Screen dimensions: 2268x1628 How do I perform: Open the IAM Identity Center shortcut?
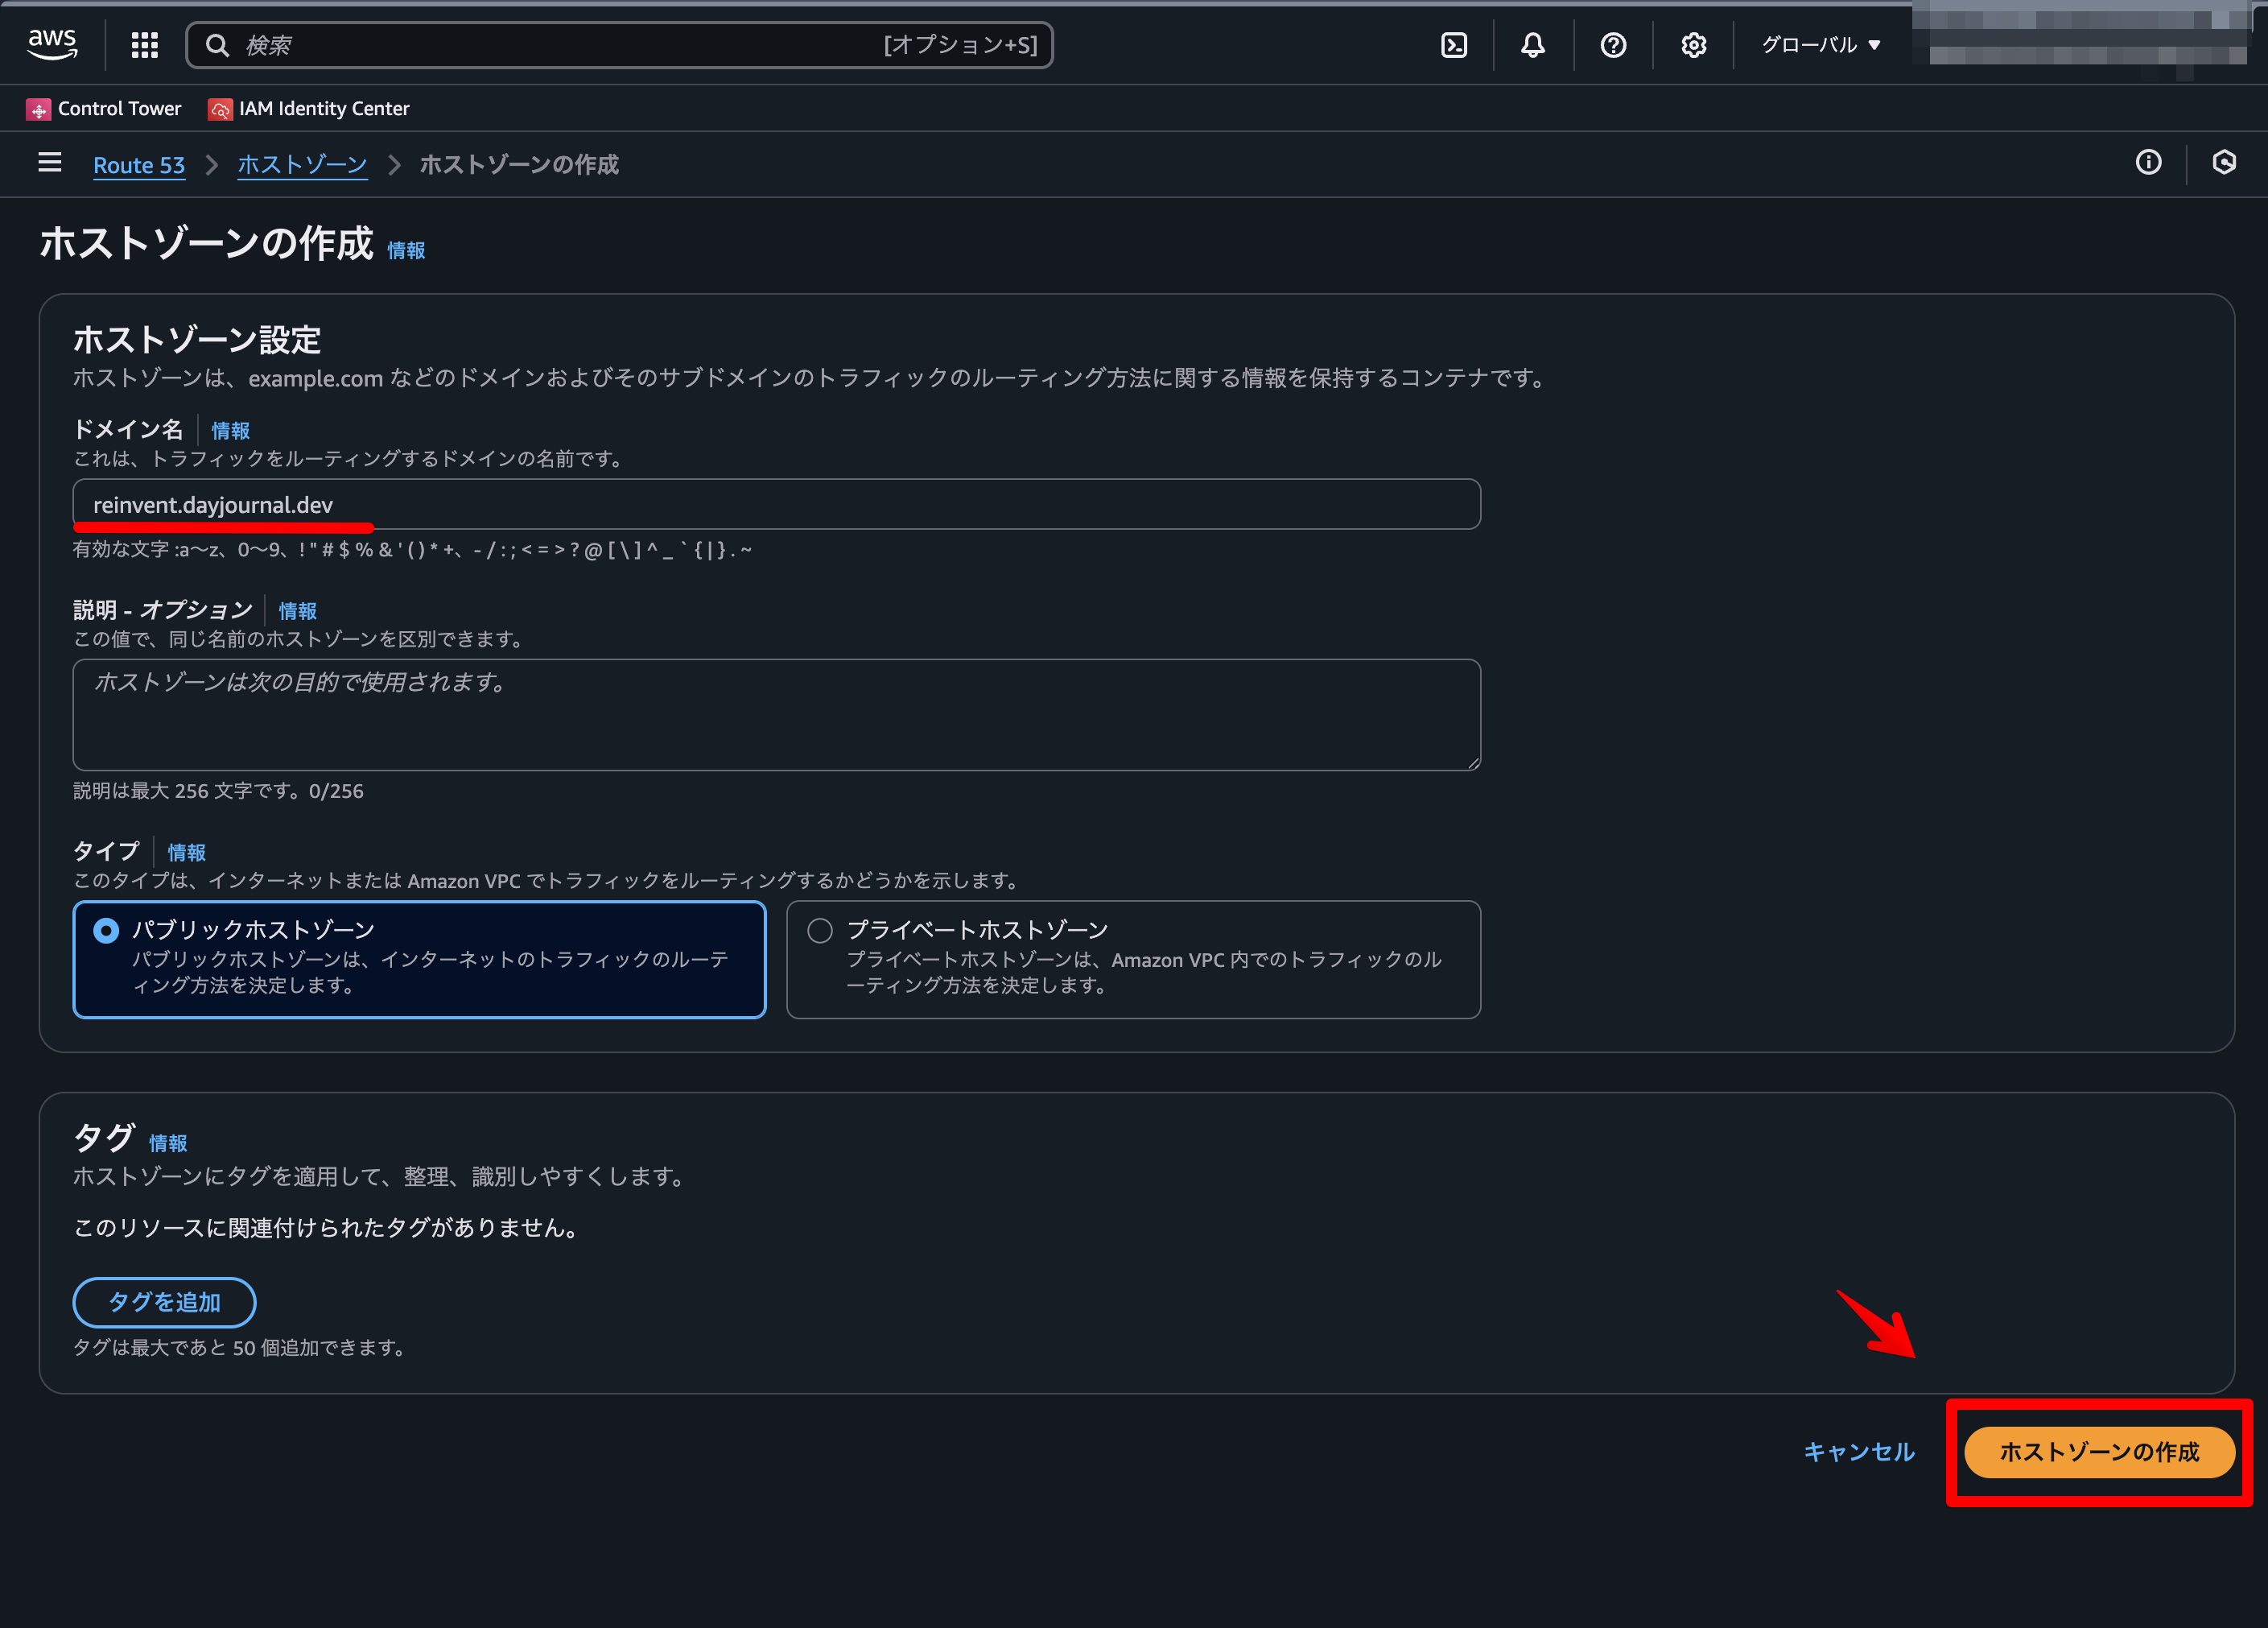(x=309, y=108)
